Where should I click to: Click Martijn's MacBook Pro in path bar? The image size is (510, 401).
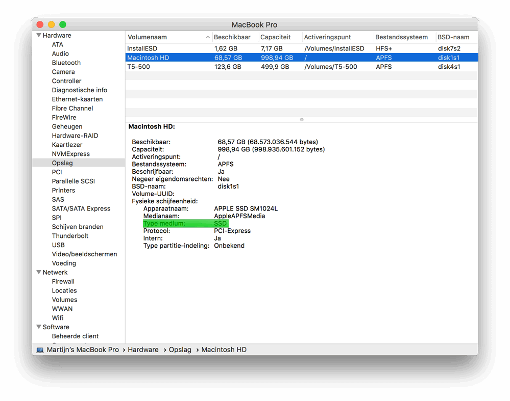pos(83,350)
